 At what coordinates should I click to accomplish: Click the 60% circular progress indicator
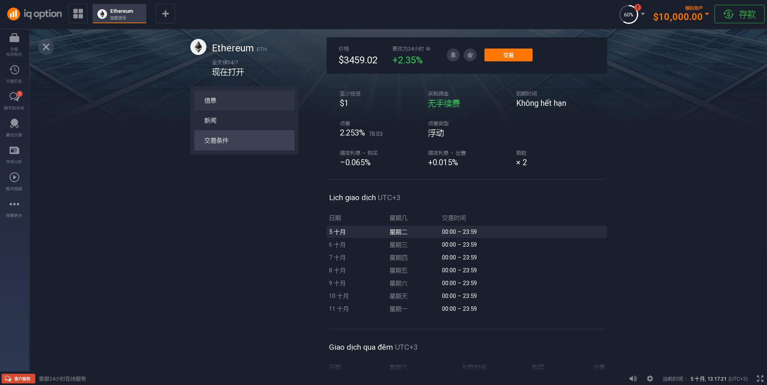628,15
